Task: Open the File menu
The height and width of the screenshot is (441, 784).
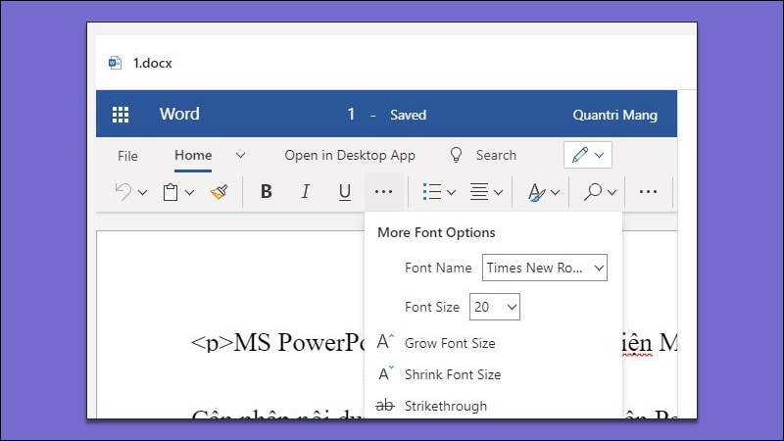Action: click(x=127, y=156)
